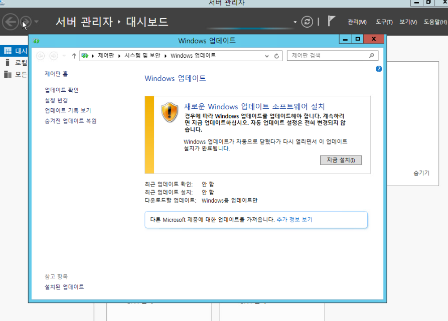The width and height of the screenshot is (448, 321).
Task: Open Server Manager notifications flag
Action: coord(331,21)
